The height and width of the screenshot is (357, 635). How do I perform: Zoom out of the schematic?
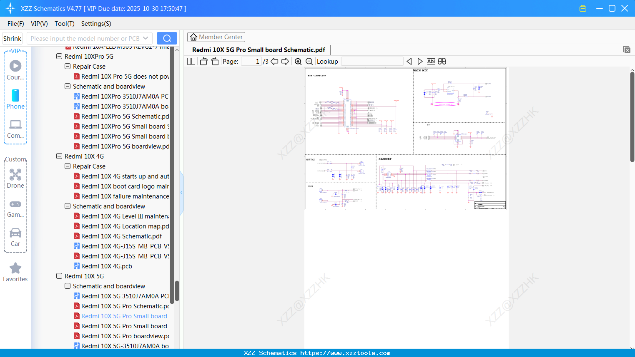309,61
